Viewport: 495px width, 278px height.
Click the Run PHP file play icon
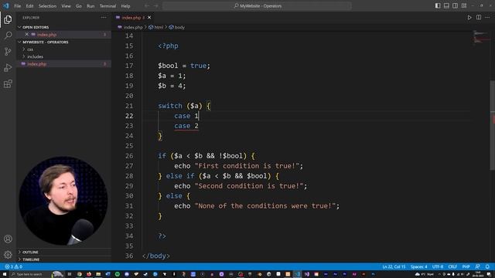pyautogui.click(x=469, y=18)
